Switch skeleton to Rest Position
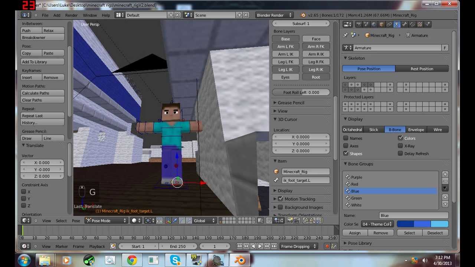Image resolution: width=475 pixels, height=267 pixels. click(422, 69)
